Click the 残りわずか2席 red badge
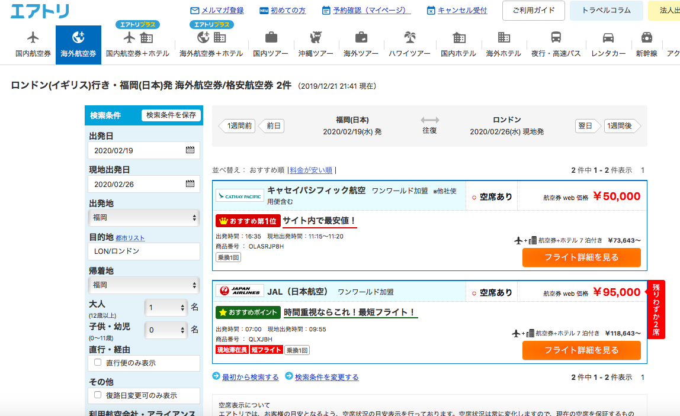680x416 pixels. [656, 309]
